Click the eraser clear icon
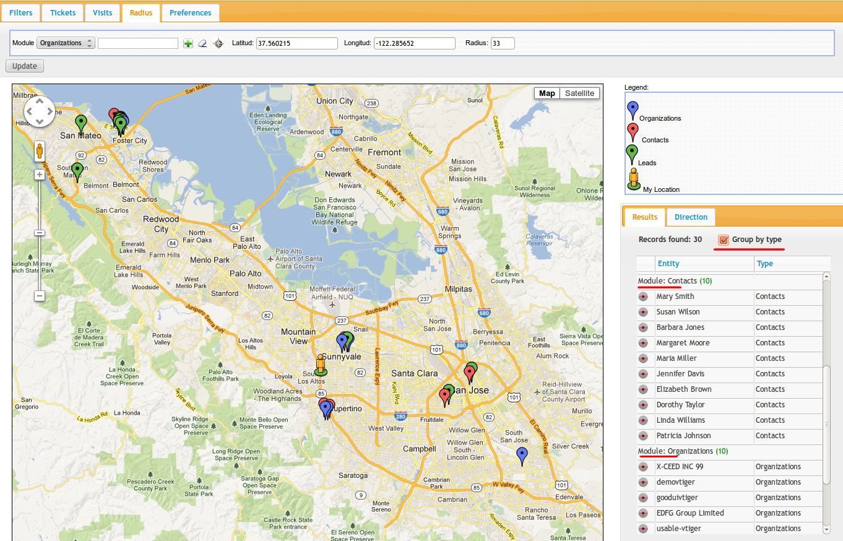 click(x=202, y=43)
